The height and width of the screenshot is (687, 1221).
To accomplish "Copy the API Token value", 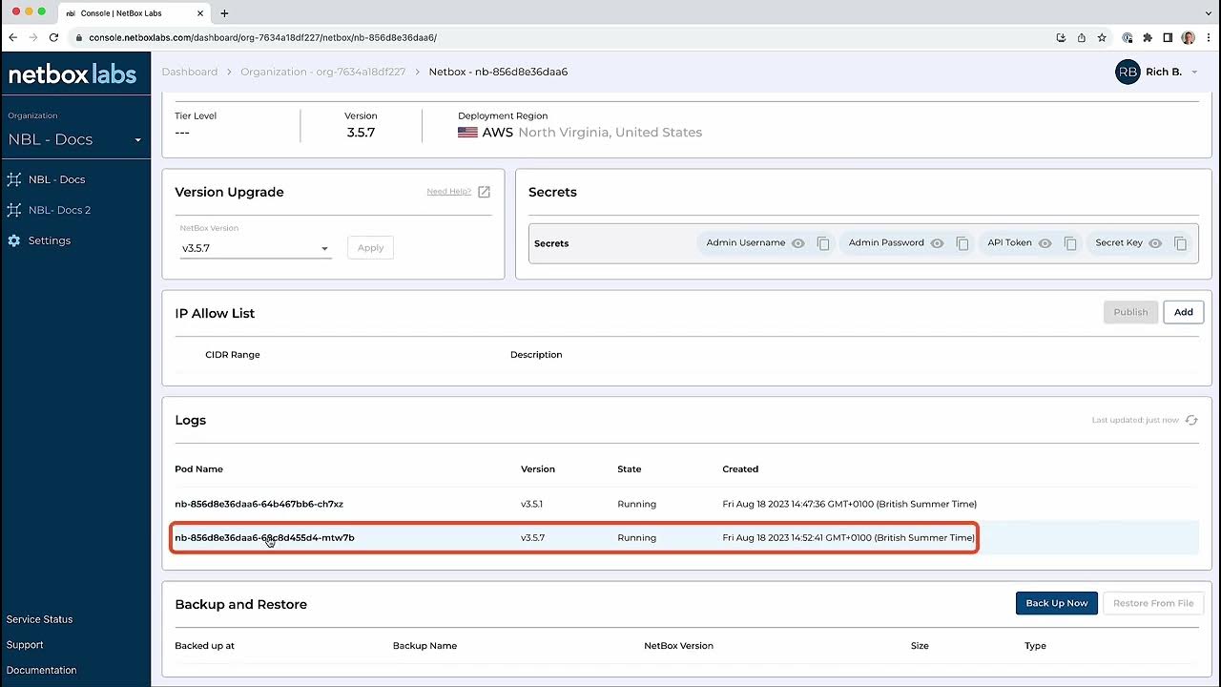I will pos(1070,243).
